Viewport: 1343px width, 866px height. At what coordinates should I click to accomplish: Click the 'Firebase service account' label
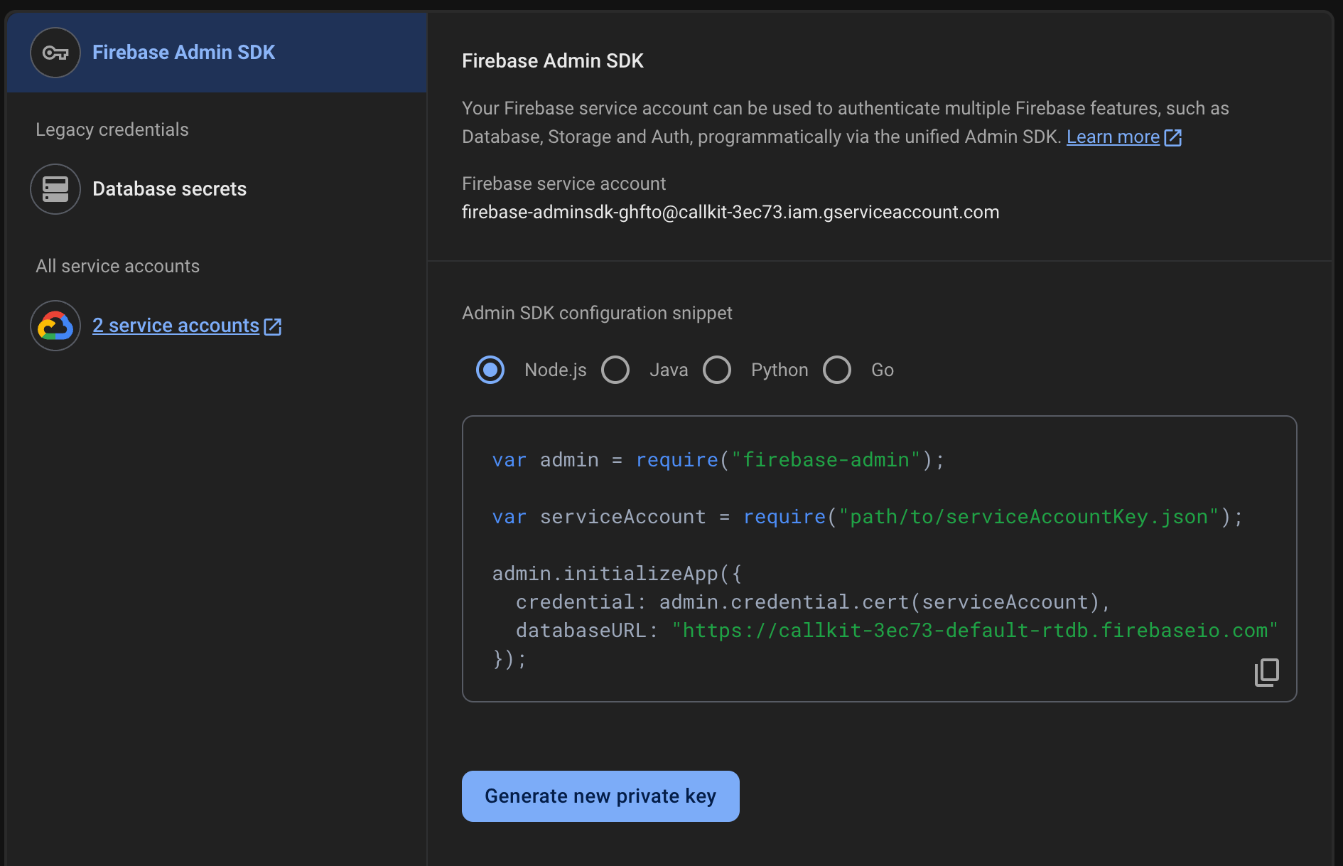pyautogui.click(x=563, y=184)
